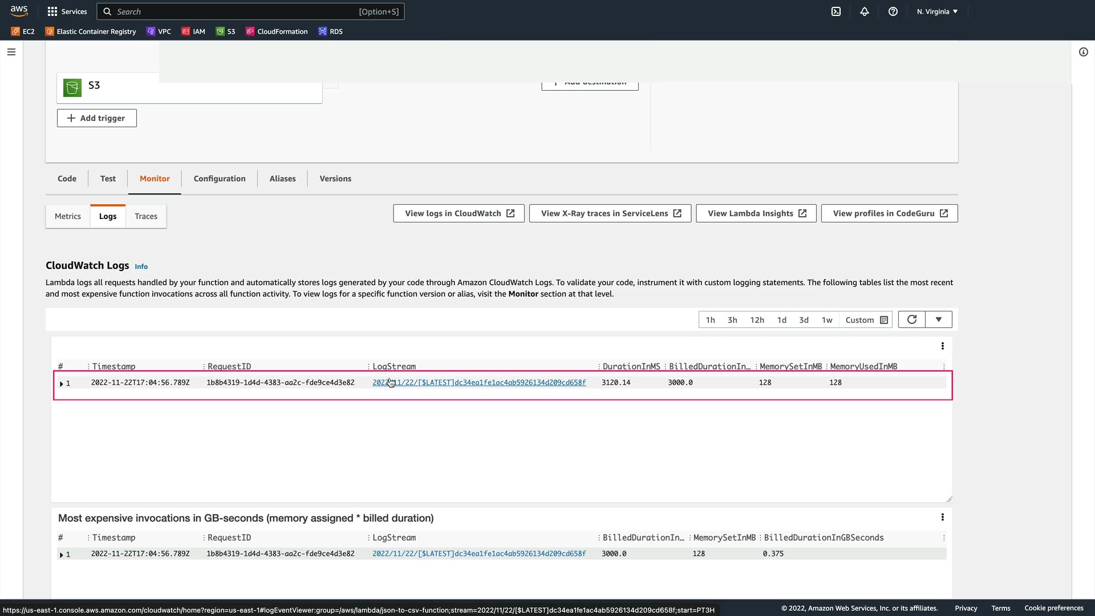The width and height of the screenshot is (1095, 616).
Task: Open the info panel icon at right
Action: point(1083,52)
